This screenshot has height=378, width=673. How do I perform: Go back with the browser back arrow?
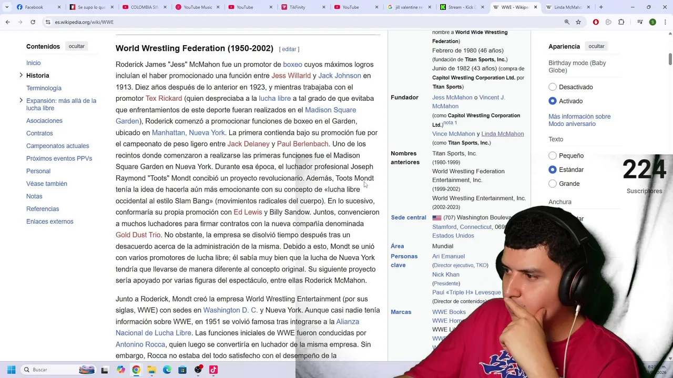point(7,22)
